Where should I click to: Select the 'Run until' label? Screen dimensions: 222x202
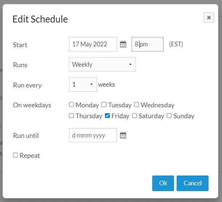(x=26, y=136)
